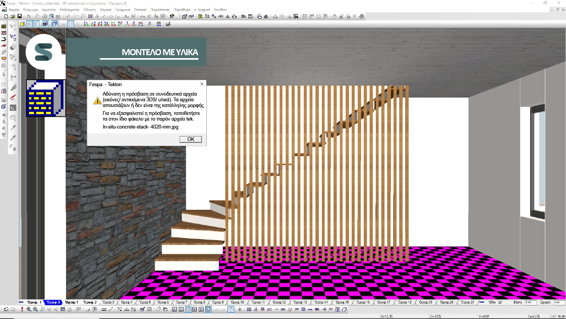566x319 pixels.
Task: Click the red exclamation mark icon
Action: (x=22, y=310)
